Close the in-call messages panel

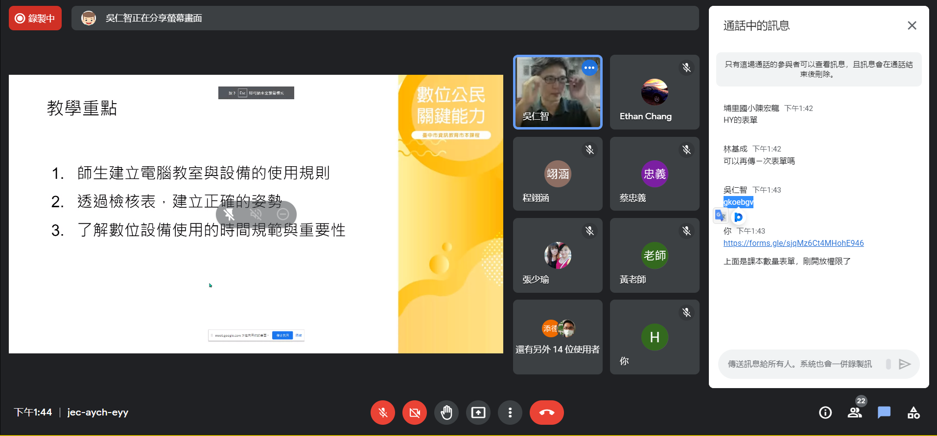coord(912,25)
